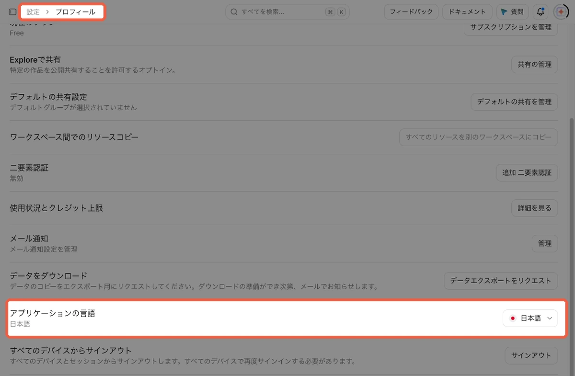Click the magnifier icon in search bar

point(234,12)
